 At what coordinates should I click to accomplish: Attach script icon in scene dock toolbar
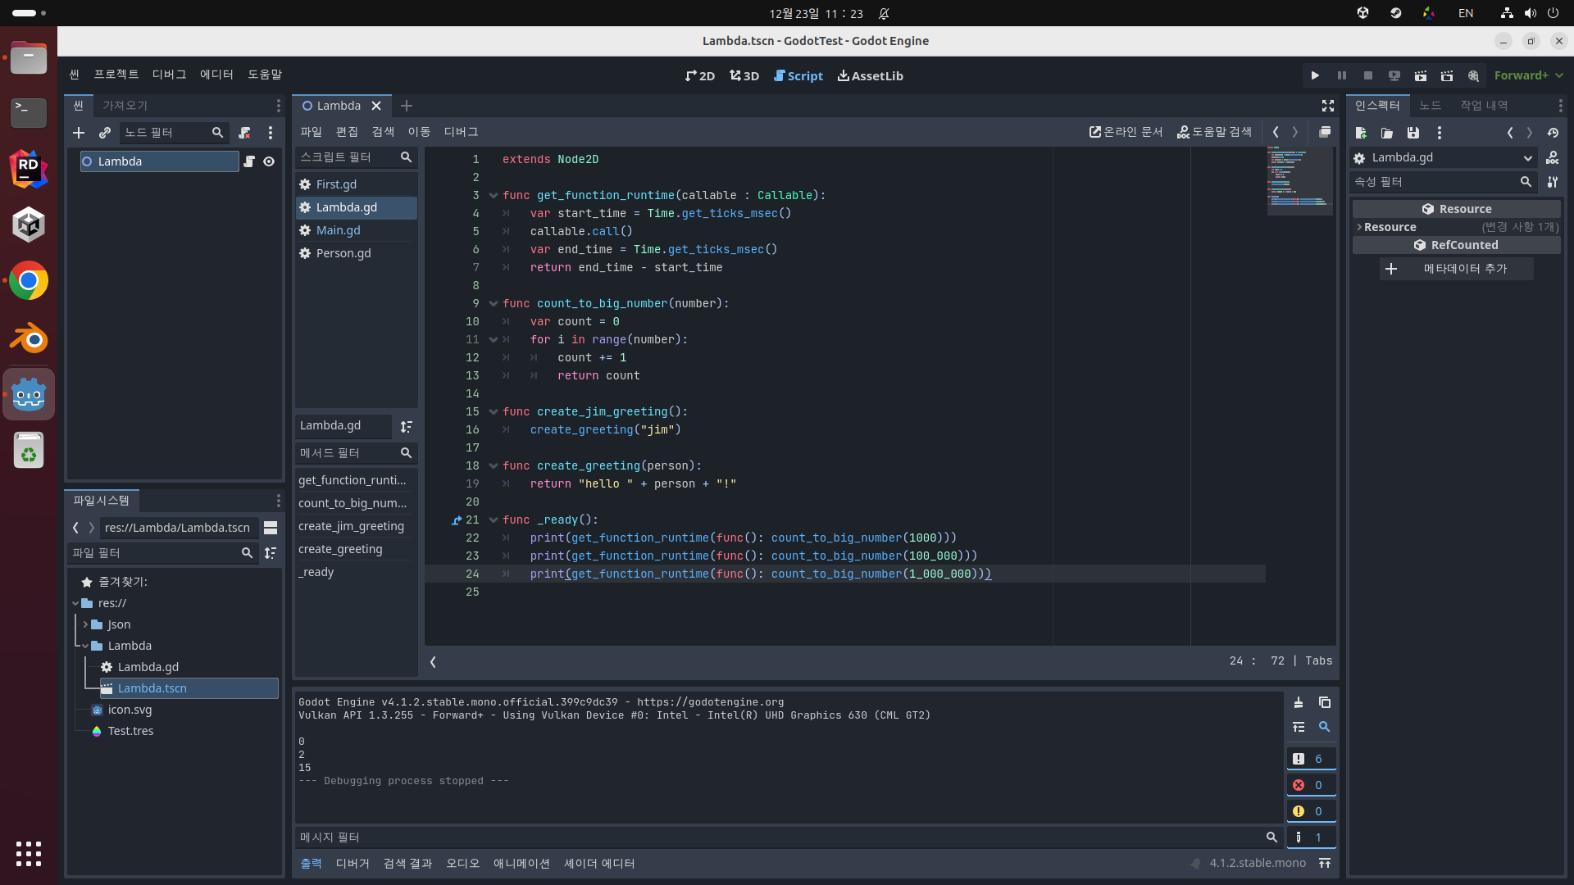pyautogui.click(x=244, y=133)
